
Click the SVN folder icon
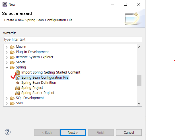pyautogui.click(x=12, y=103)
